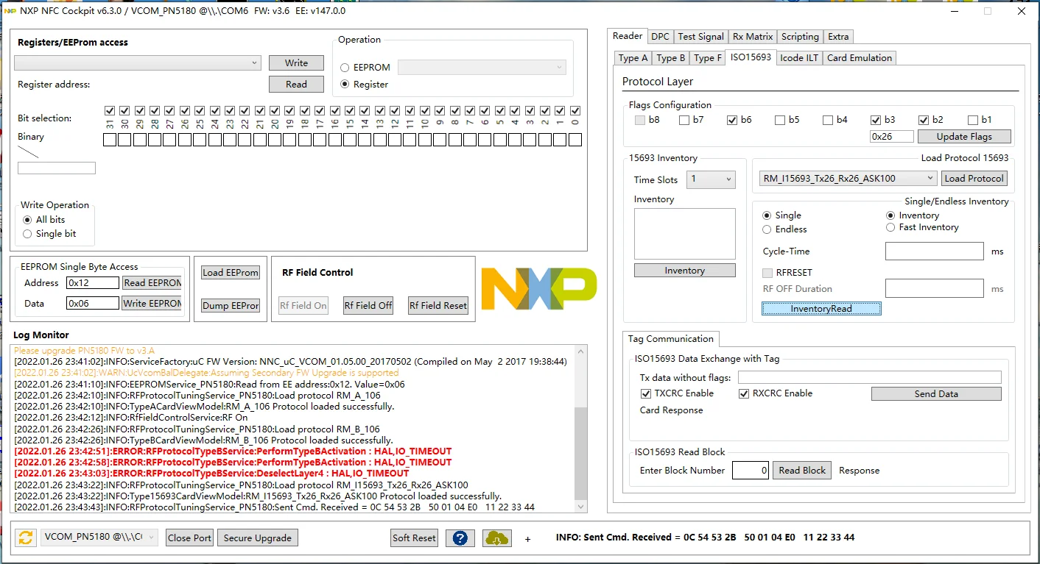Click the Soft Reset button
Screen dimensions: 1040x564
pyautogui.click(x=414, y=538)
